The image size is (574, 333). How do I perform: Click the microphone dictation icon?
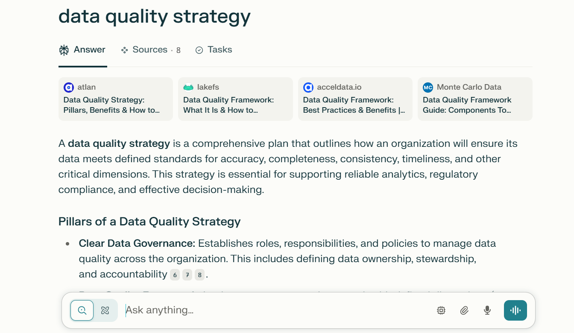click(487, 310)
